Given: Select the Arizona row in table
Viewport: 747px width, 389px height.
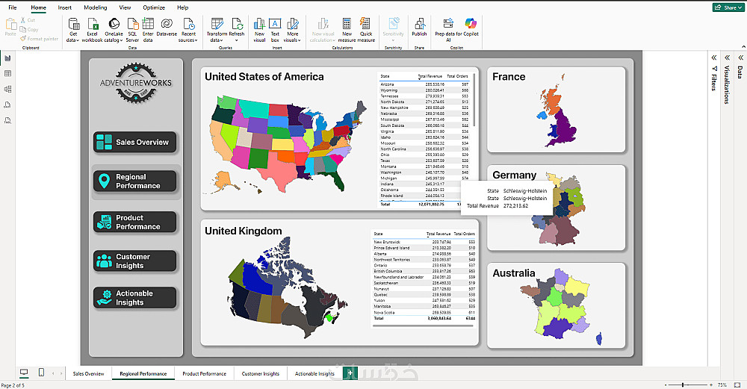Looking at the screenshot, I should (424, 84).
